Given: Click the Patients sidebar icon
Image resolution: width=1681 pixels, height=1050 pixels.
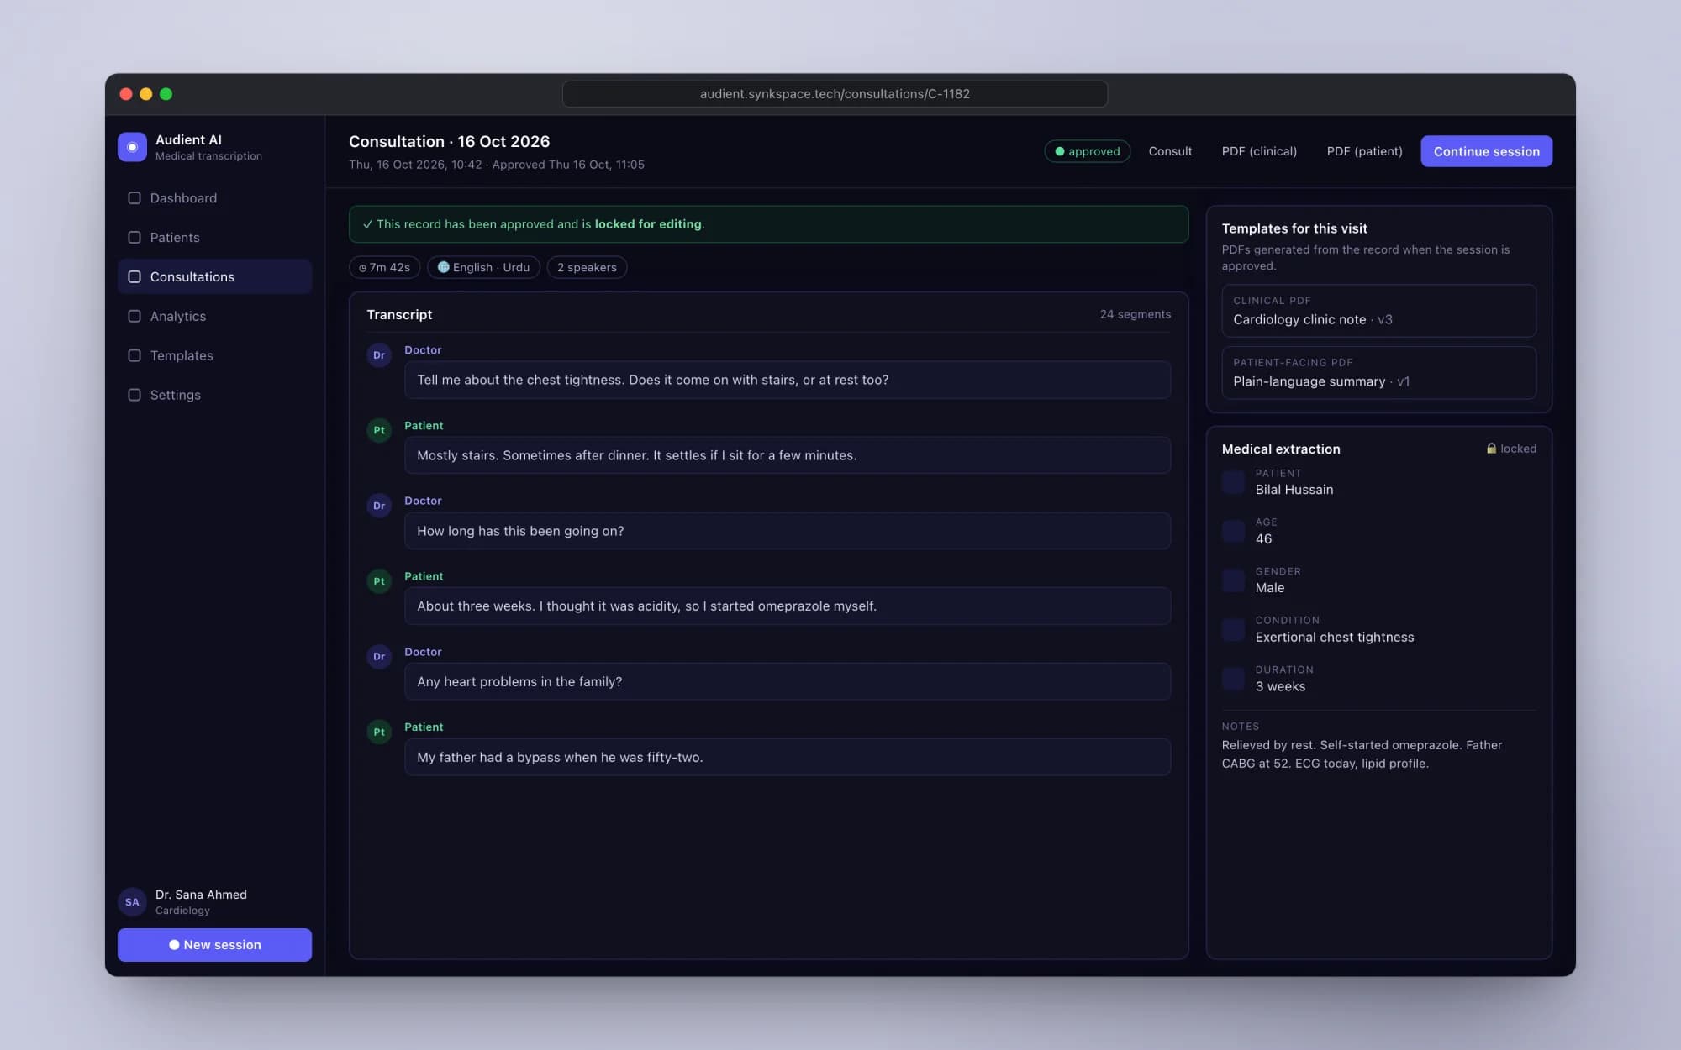Looking at the screenshot, I should click(x=134, y=238).
